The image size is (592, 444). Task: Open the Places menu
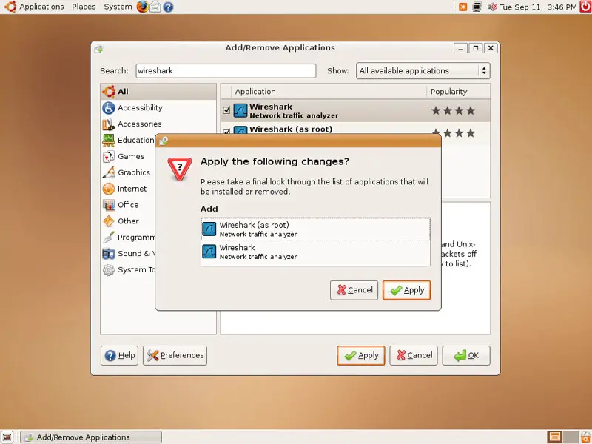click(84, 7)
